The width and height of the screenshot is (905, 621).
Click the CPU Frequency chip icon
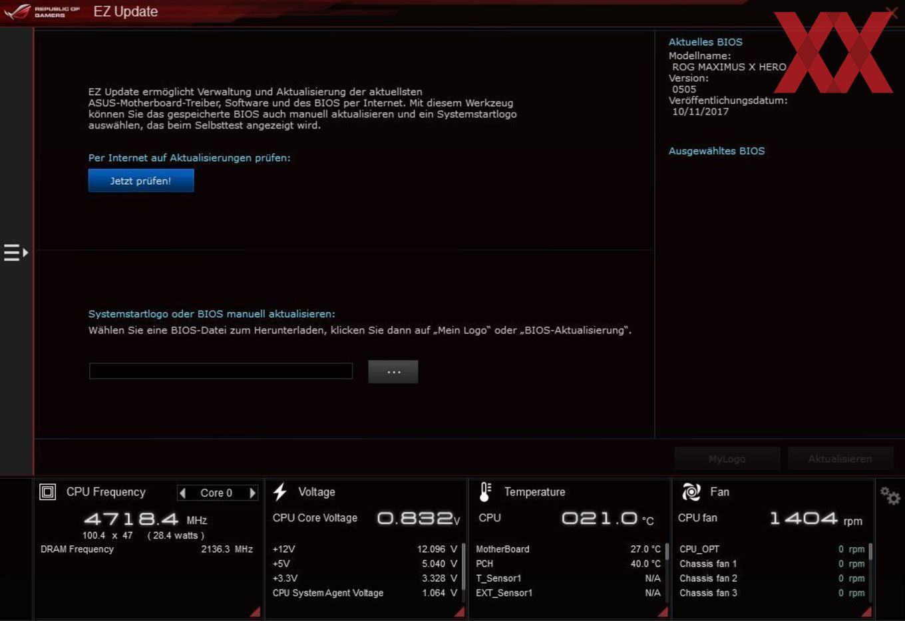(x=47, y=492)
